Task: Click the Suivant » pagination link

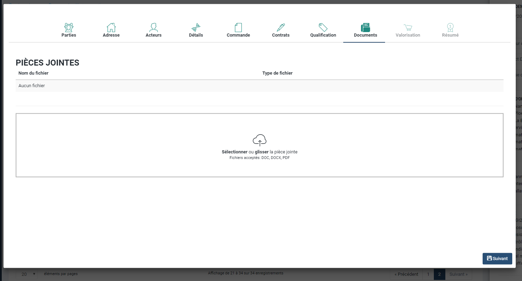Action: tap(459, 274)
